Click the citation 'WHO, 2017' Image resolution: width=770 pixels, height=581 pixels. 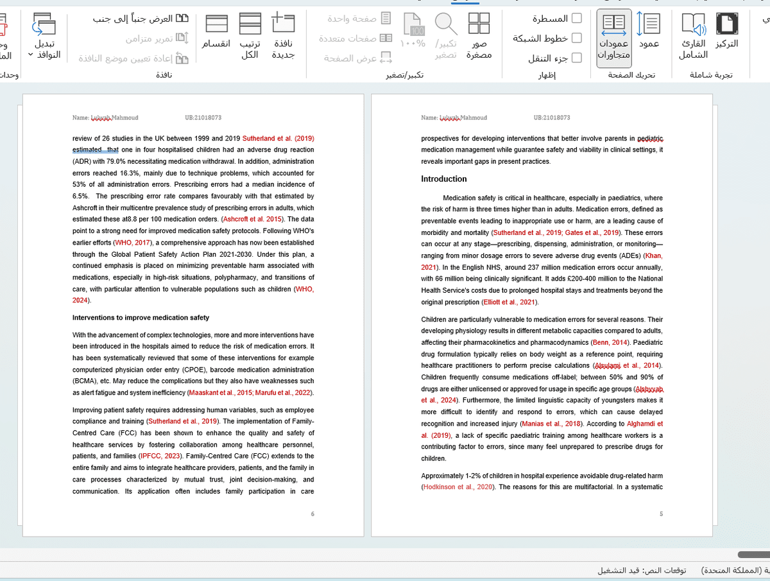[133, 243]
